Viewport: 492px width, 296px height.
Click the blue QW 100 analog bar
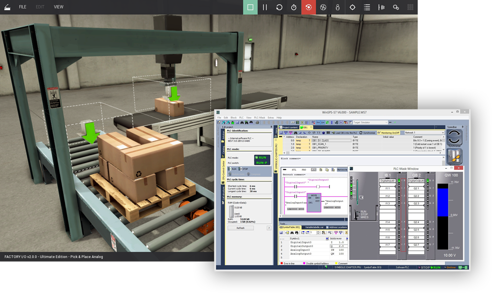click(x=443, y=202)
